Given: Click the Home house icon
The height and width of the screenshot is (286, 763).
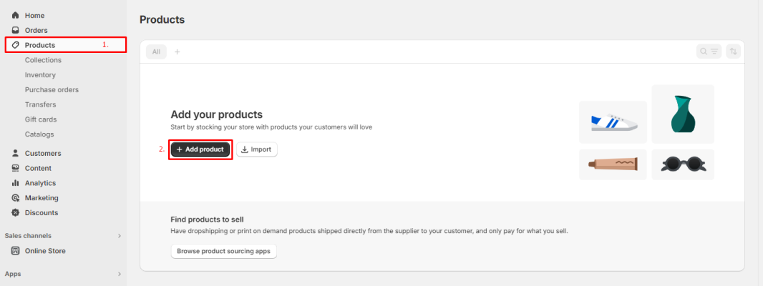Looking at the screenshot, I should 15,16.
